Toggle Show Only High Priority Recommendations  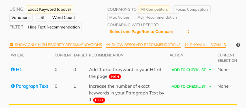click(56, 45)
